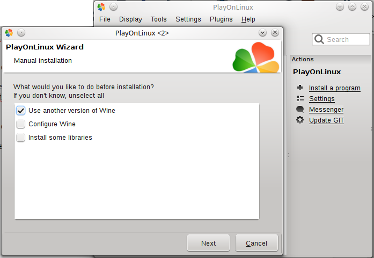This screenshot has width=374, height=258.
Task: Click the Manual installation subtitle text
Action: tap(43, 61)
